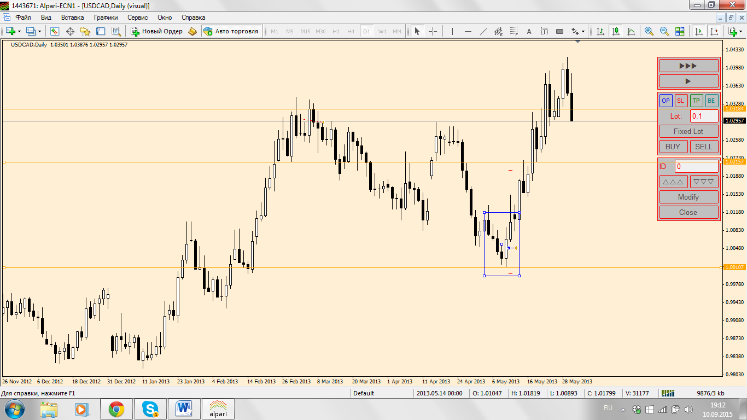Launch MetaEditor from the book icon
This screenshot has height=420, width=747.
192,31
